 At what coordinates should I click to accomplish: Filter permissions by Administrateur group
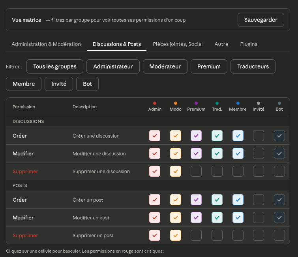(113, 66)
